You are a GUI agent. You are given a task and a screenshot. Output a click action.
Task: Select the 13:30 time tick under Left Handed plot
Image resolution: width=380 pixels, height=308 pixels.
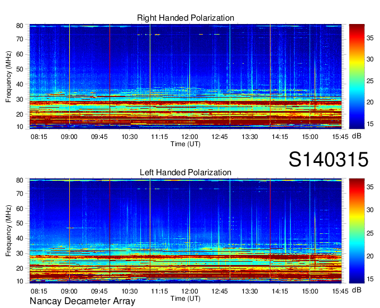coord(250,291)
